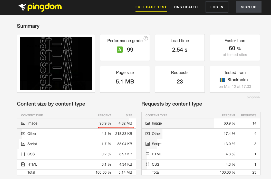Click the Requests count 23 in summary

pyautogui.click(x=180, y=81)
